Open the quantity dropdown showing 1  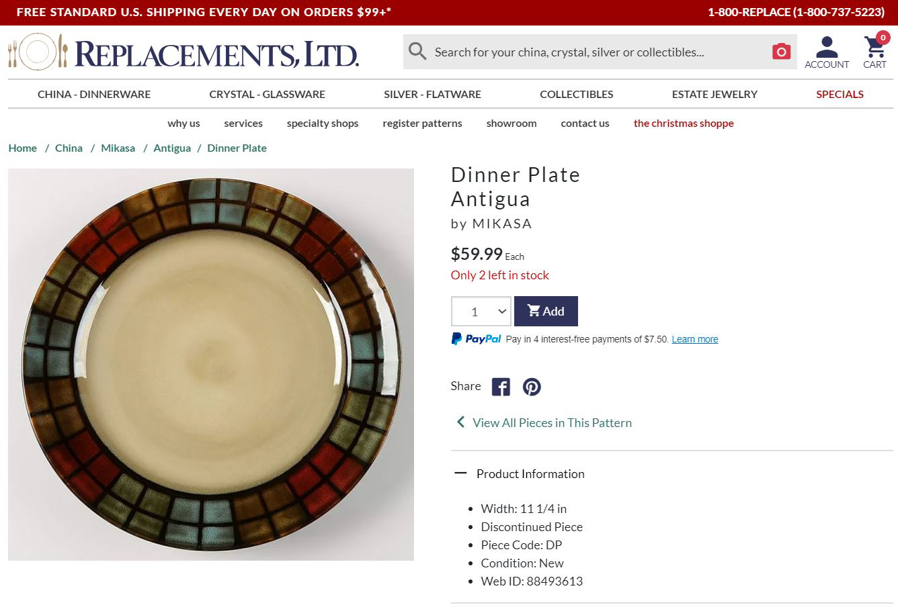[481, 312]
